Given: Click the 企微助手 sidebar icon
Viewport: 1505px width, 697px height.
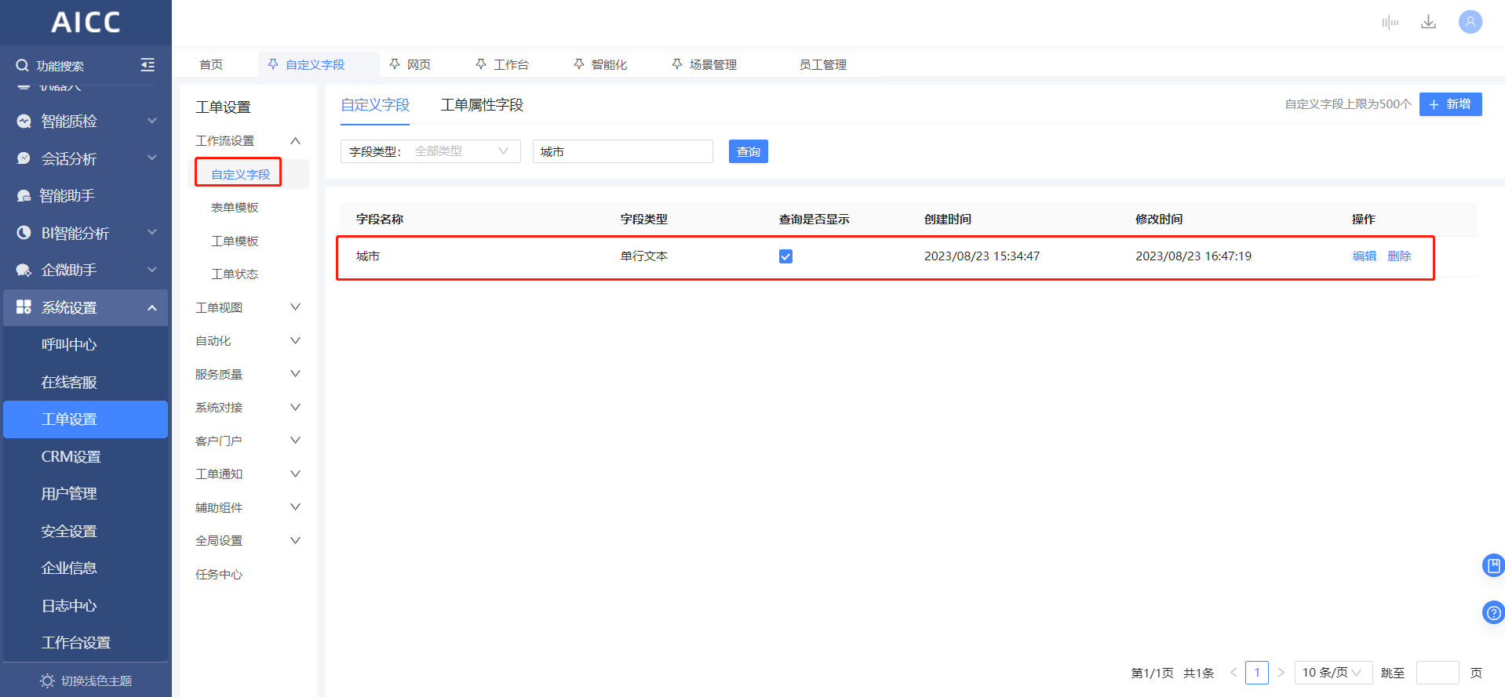Looking at the screenshot, I should (24, 270).
